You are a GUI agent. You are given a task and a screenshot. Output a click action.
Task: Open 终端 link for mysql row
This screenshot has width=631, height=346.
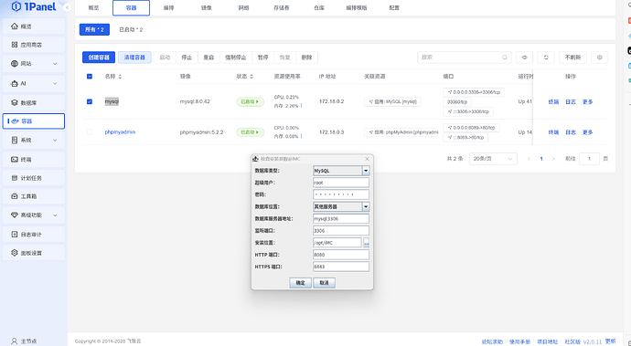pyautogui.click(x=554, y=102)
